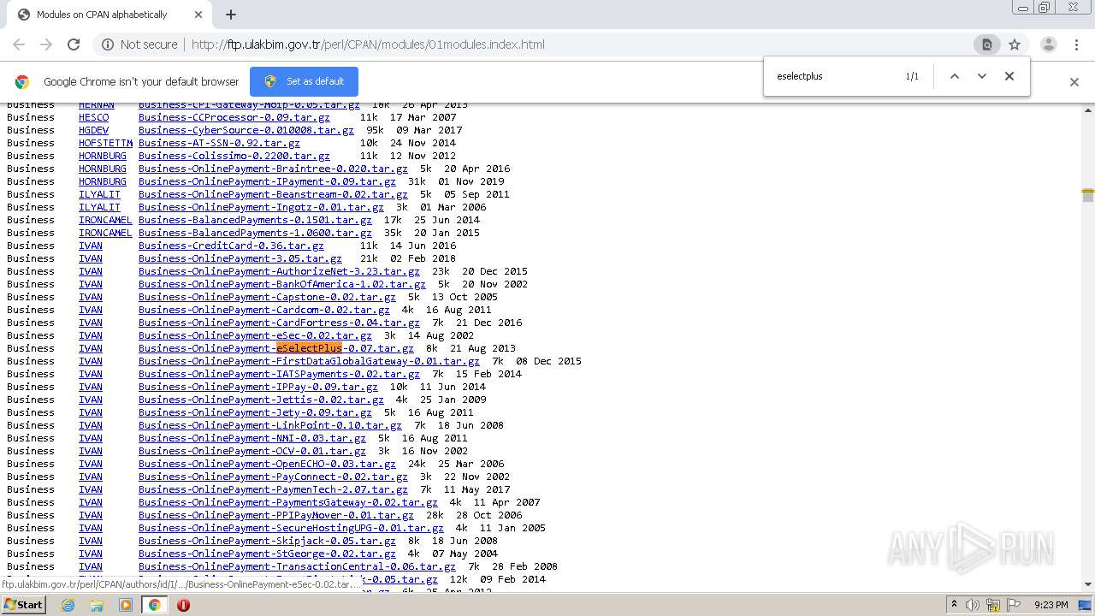
Task: Jump to previous find result
Action: tap(955, 76)
